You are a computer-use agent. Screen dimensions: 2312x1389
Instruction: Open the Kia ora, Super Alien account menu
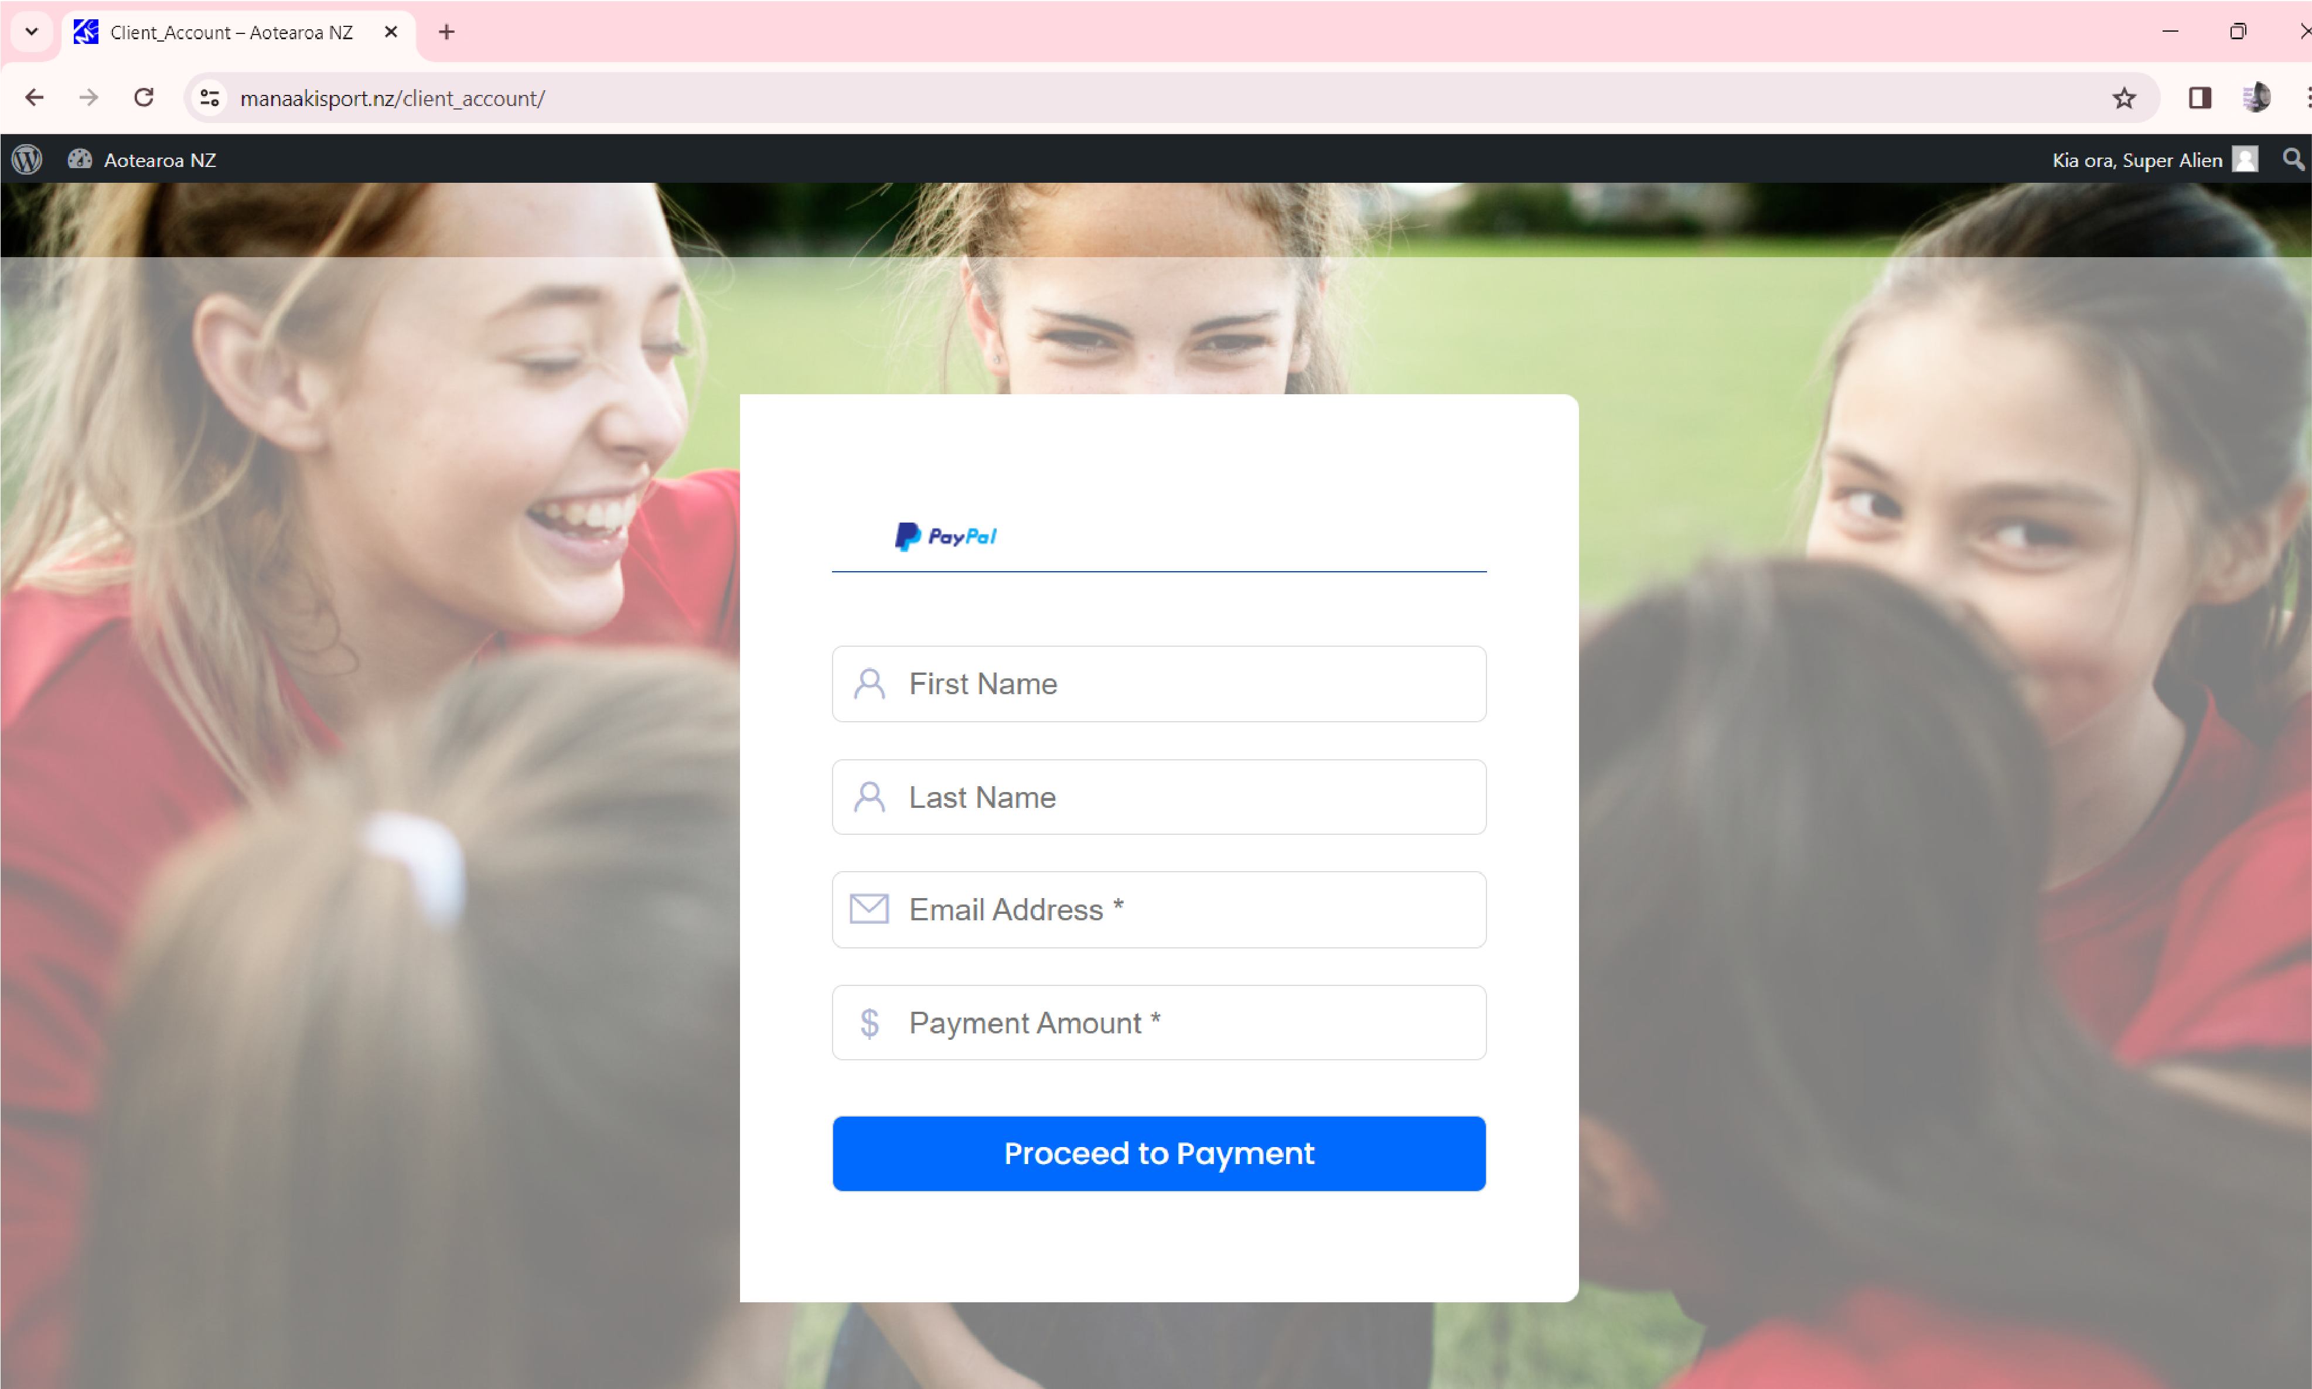(2155, 160)
